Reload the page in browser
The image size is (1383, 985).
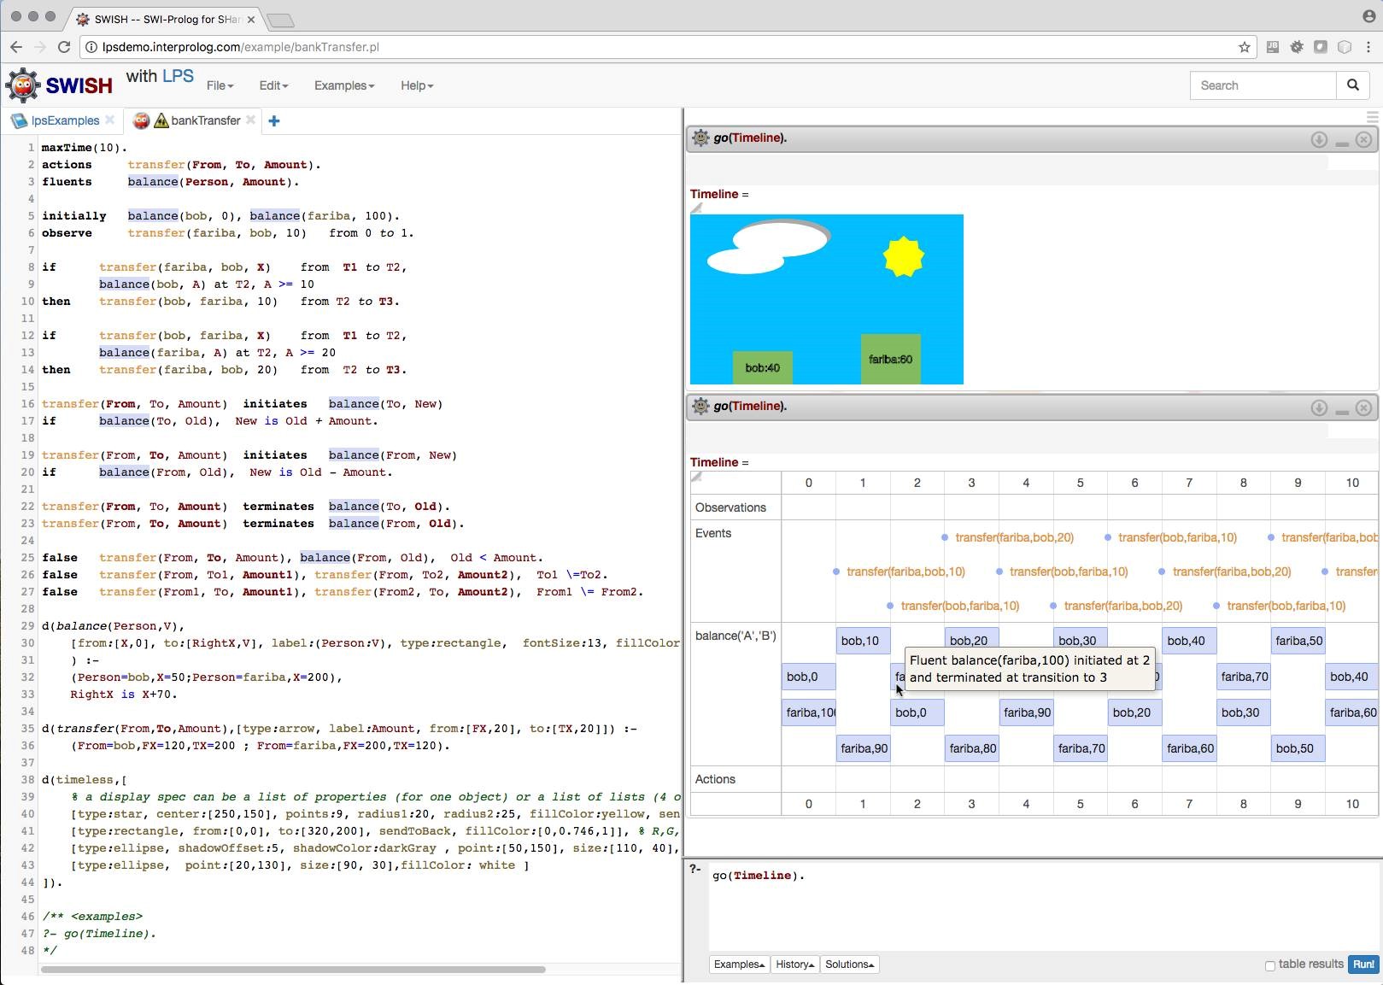(x=64, y=47)
